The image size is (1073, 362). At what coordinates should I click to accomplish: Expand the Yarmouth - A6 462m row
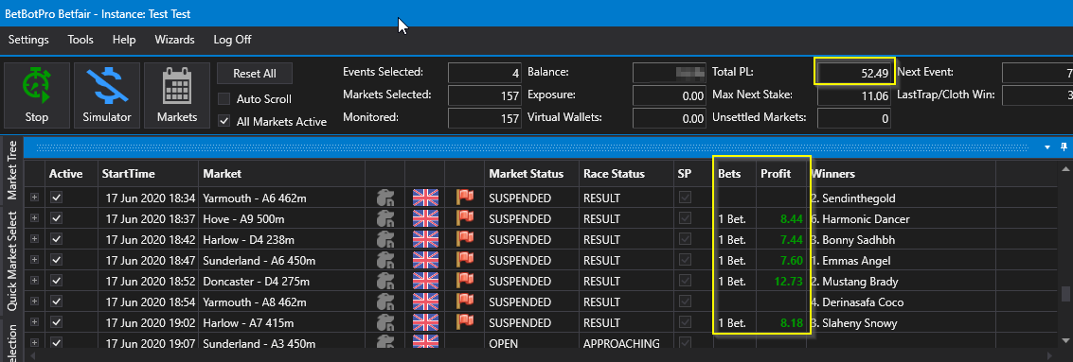click(x=34, y=198)
